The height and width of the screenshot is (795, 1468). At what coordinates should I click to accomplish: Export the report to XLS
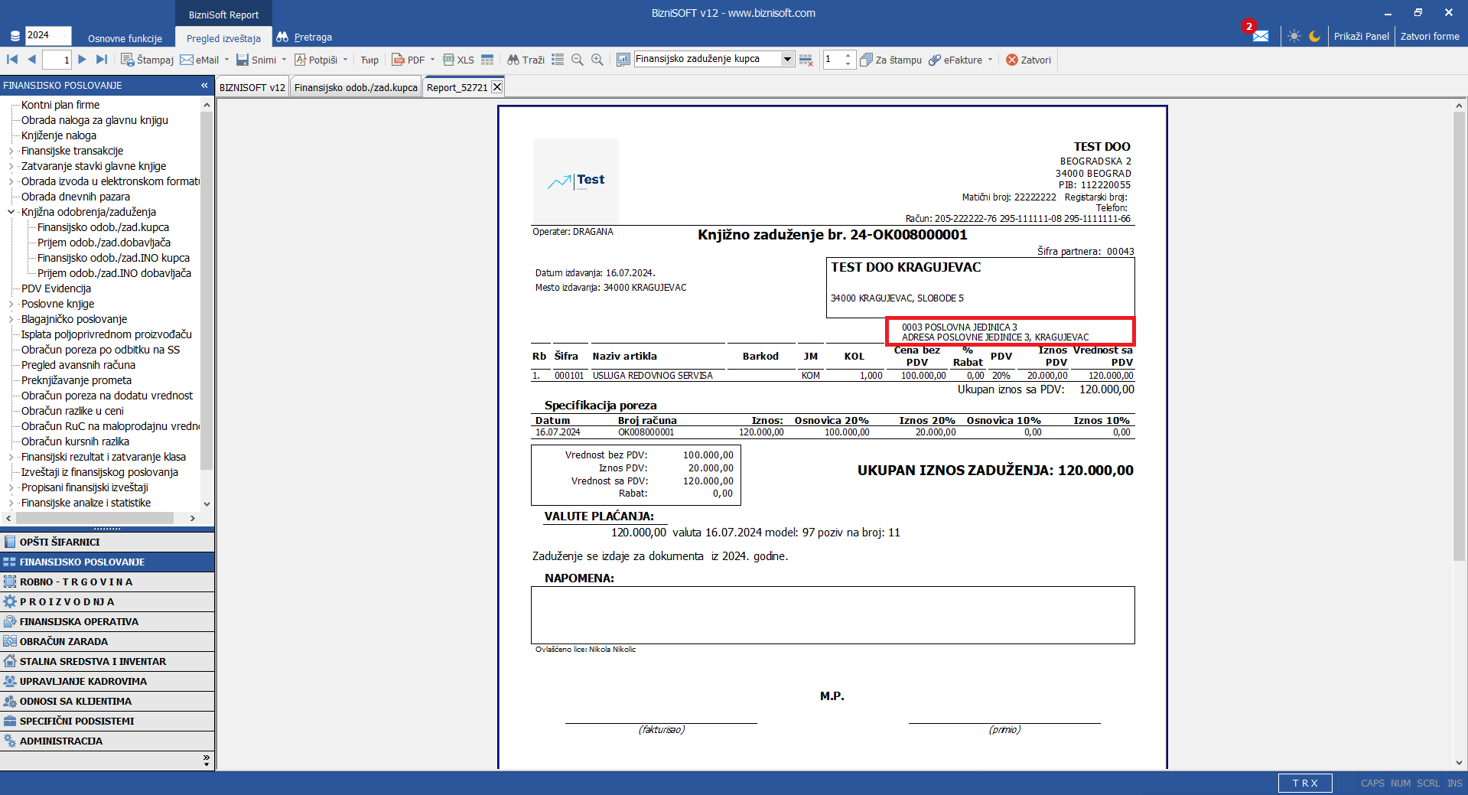tap(458, 60)
